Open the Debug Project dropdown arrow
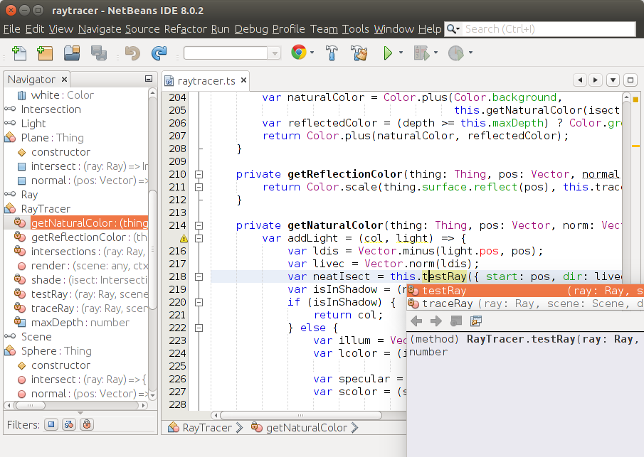 [436, 53]
